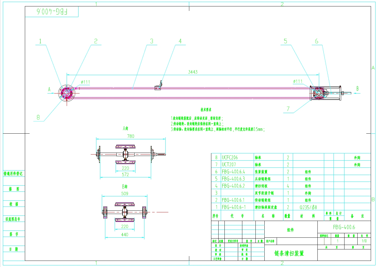
Task: Select the B向 view label
Action: click(x=125, y=187)
